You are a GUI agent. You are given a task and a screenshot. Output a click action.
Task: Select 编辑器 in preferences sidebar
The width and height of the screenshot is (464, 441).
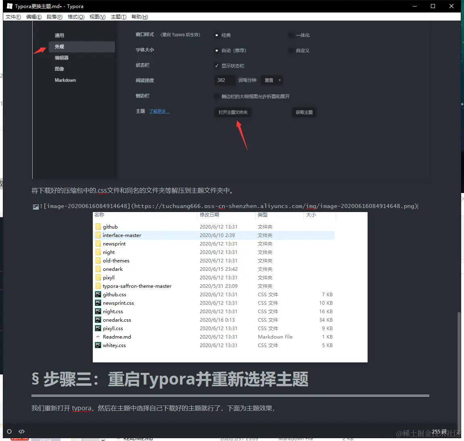coord(62,58)
